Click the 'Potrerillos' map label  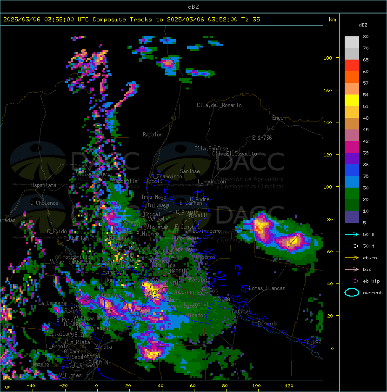tap(78, 257)
